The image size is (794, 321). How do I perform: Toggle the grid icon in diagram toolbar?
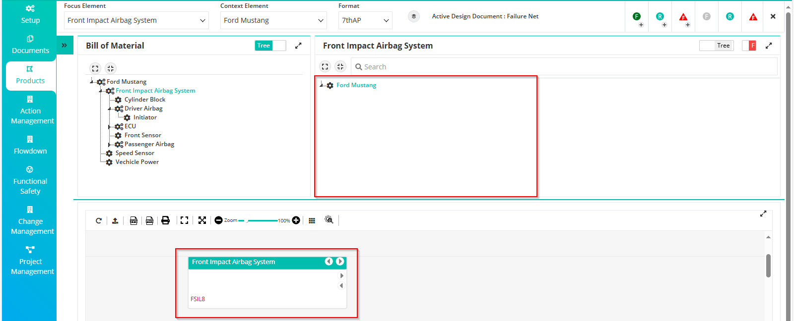[312, 220]
